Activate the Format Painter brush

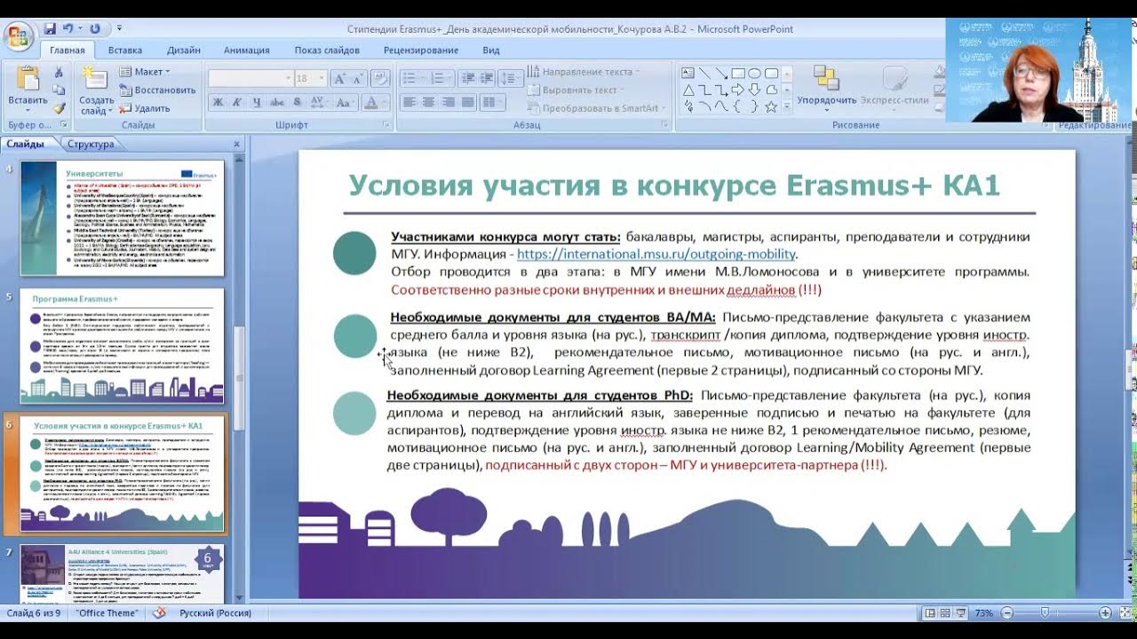coord(59,108)
